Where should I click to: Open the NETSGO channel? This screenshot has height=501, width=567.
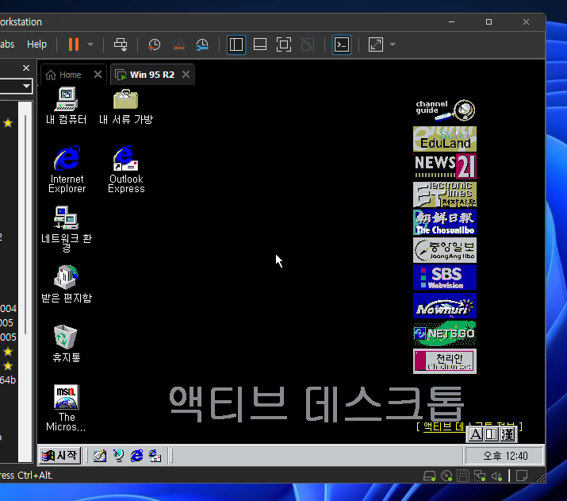tap(445, 333)
